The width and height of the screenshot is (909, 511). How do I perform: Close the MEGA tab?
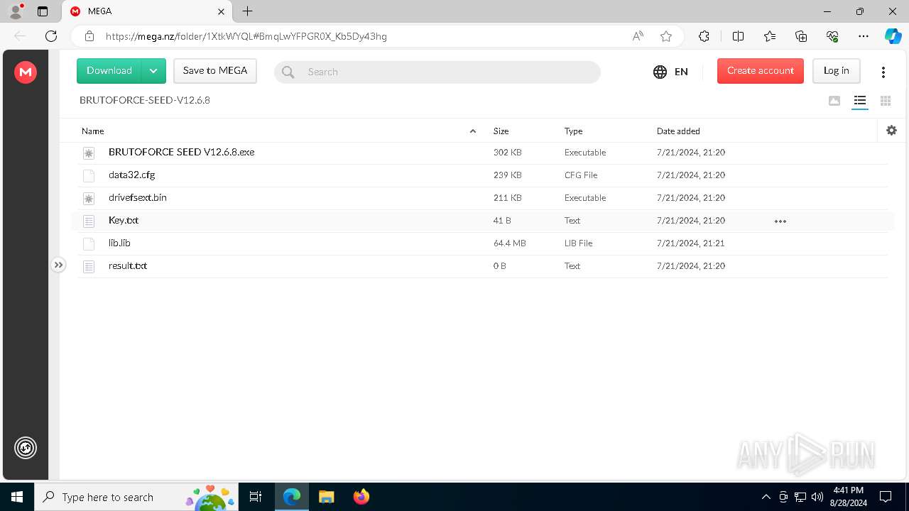pos(221,11)
